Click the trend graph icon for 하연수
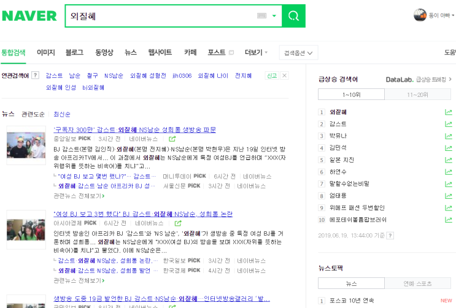The height and width of the screenshot is (308, 456). (x=449, y=172)
